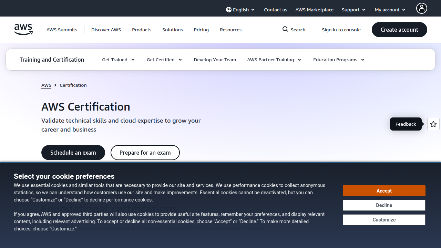This screenshot has height=248, width=441.
Task: Open the AWS logo home link
Action: (x=23, y=30)
